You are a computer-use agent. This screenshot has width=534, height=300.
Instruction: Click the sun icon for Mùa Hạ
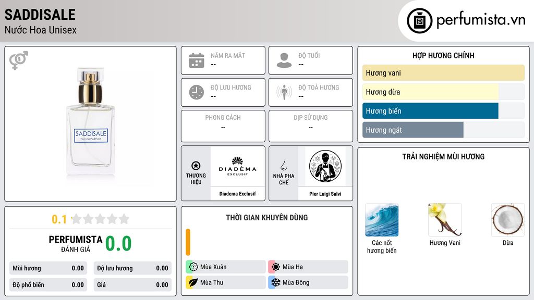tap(276, 267)
